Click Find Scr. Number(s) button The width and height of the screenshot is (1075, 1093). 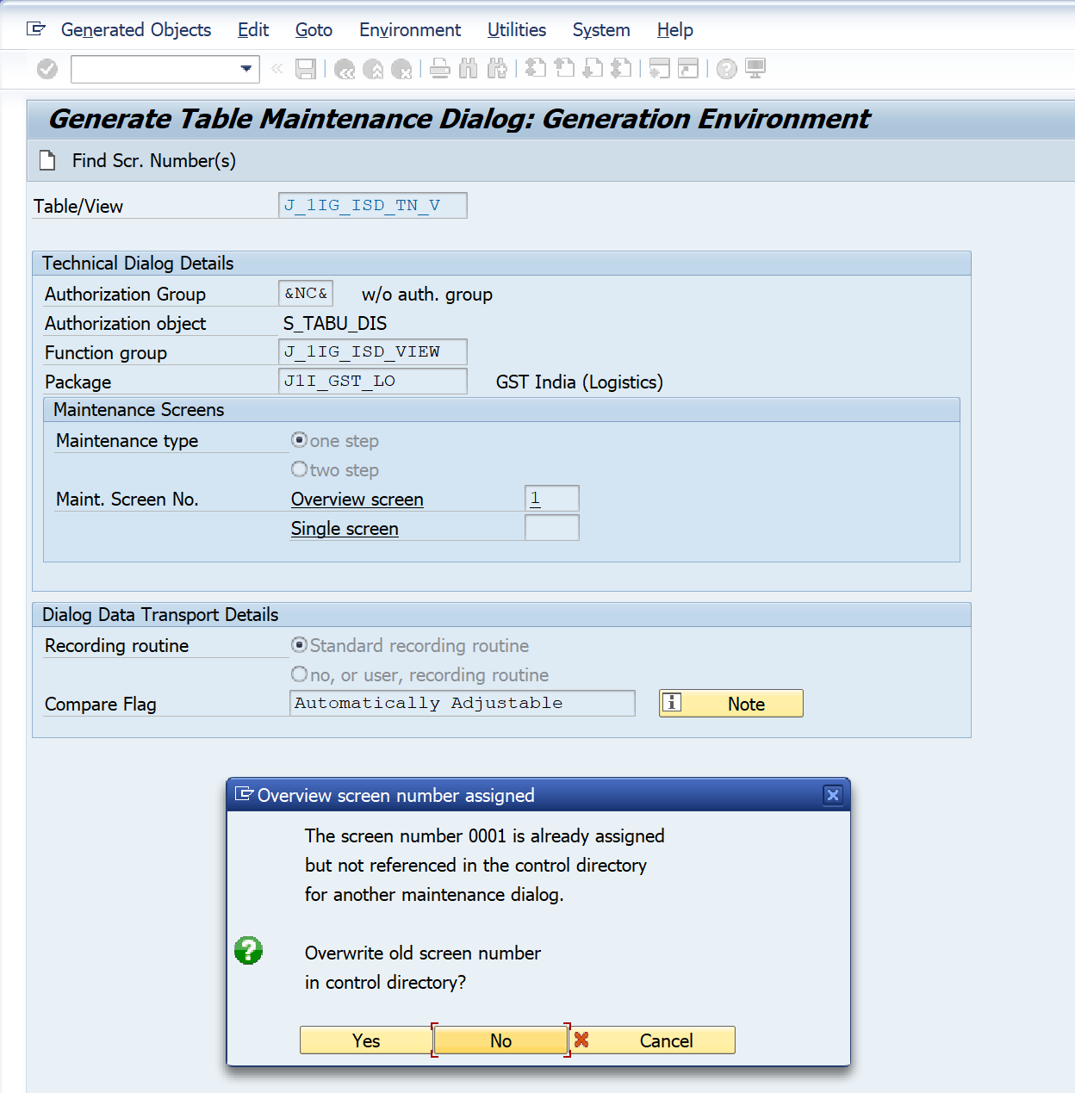click(154, 161)
